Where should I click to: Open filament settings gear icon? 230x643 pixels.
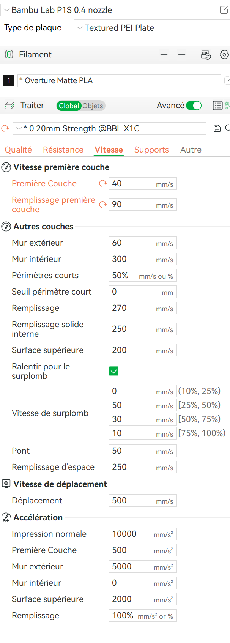tap(224, 55)
